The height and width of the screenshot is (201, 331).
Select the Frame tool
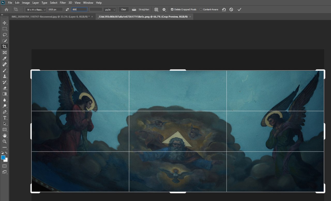coord(4,52)
